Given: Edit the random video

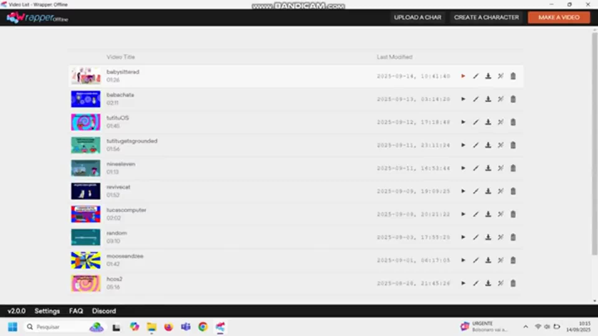Looking at the screenshot, I should 476,237.
